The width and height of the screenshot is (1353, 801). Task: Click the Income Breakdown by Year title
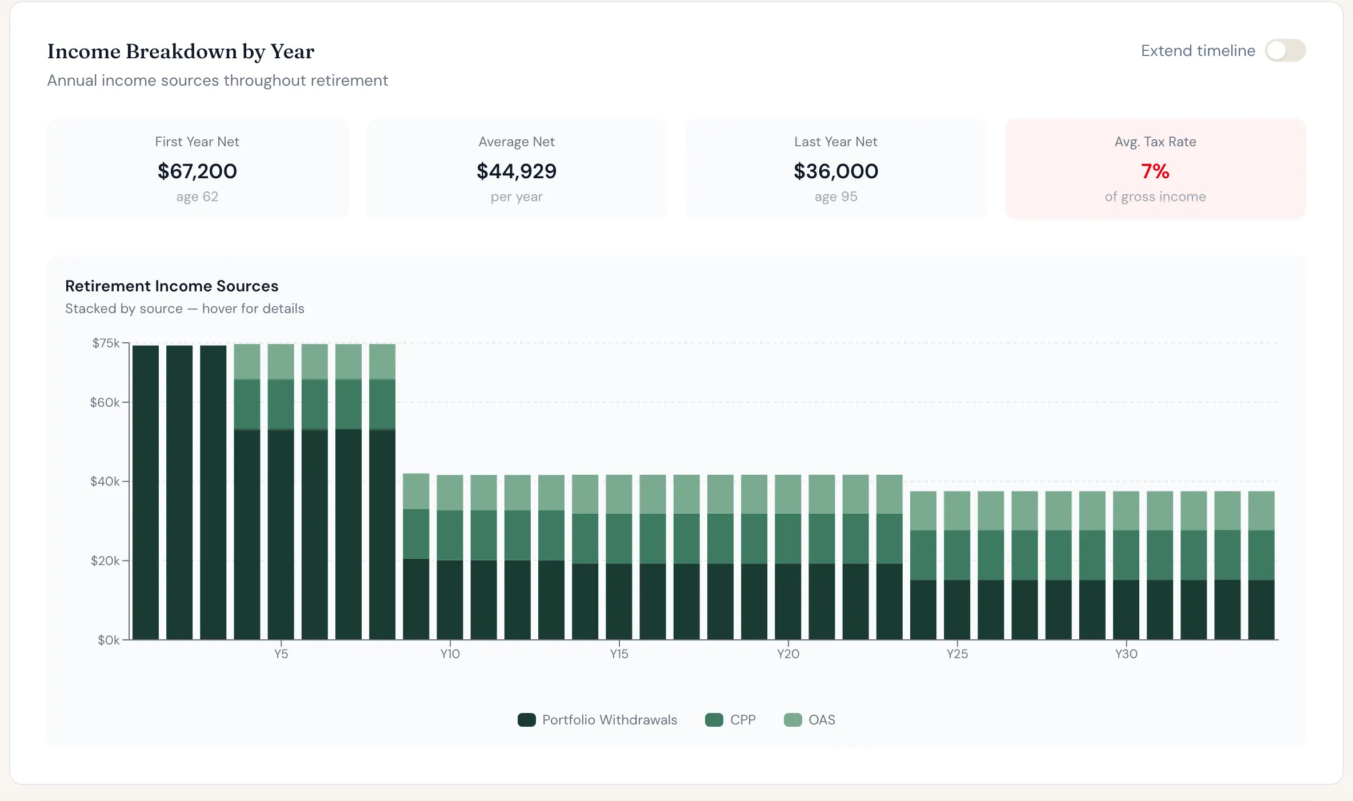181,51
